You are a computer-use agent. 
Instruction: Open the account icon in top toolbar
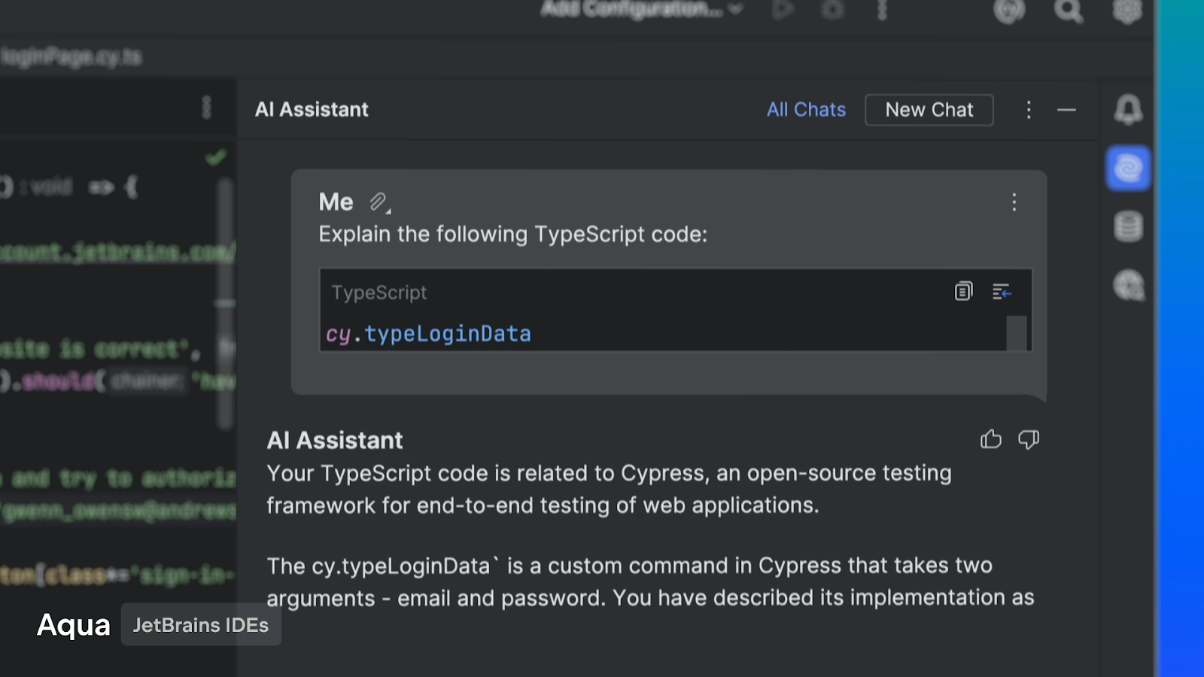pos(1009,11)
